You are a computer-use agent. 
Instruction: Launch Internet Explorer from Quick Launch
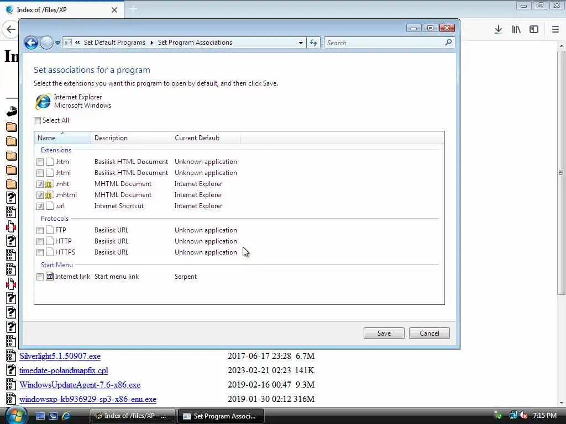(66, 416)
